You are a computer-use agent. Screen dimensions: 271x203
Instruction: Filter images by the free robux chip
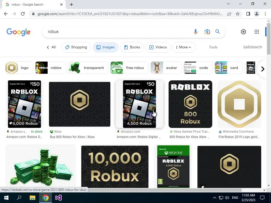[x=129, y=68]
